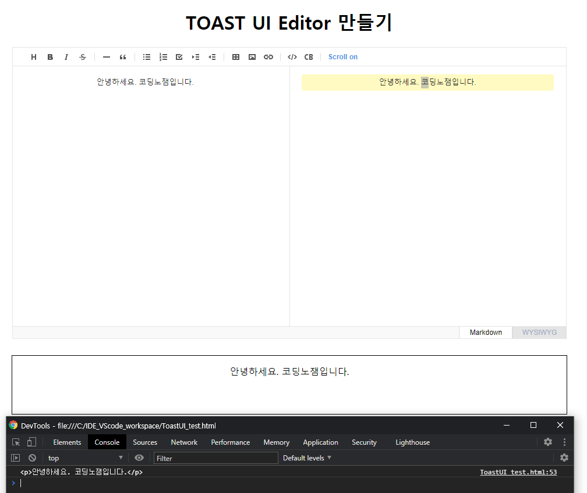Show the console sidebar

(15, 458)
